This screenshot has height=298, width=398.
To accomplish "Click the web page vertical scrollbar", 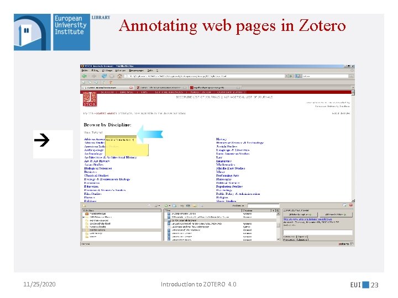I will coord(353,146).
